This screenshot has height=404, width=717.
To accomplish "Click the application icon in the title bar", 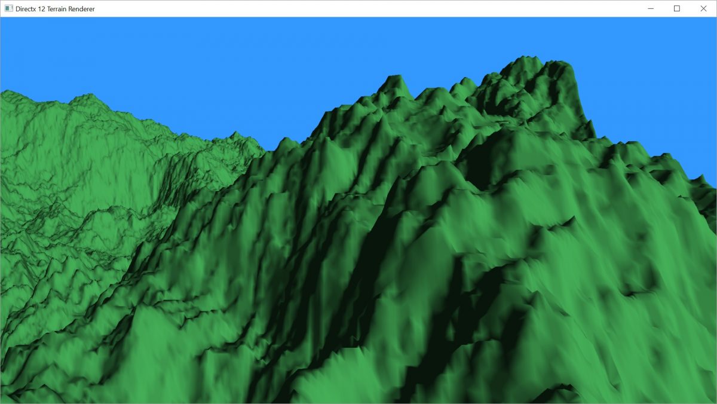I will click(8, 8).
